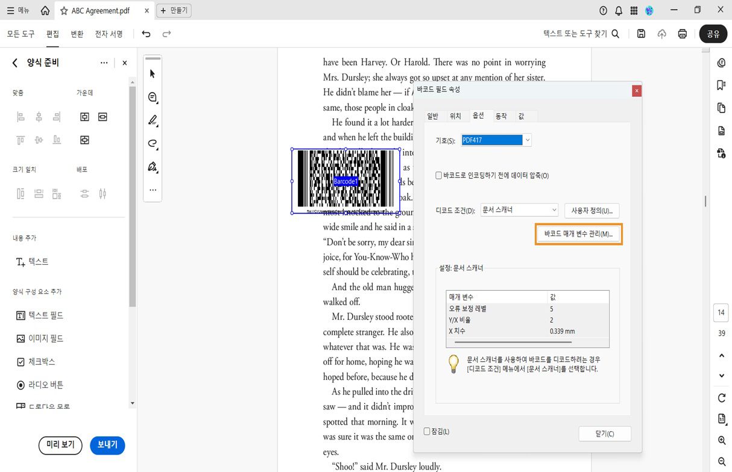
Task: Toggle the 잠김 checkbox
Action: click(x=427, y=432)
